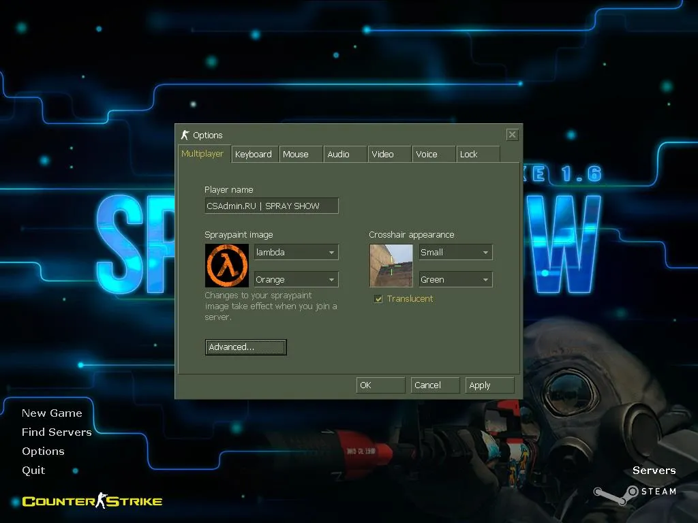Apply the multiplayer option changes

(489, 385)
